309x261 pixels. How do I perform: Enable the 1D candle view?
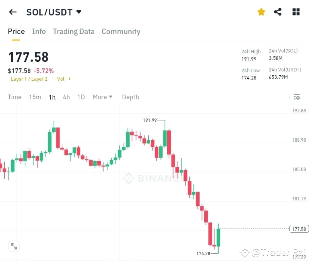(x=81, y=97)
